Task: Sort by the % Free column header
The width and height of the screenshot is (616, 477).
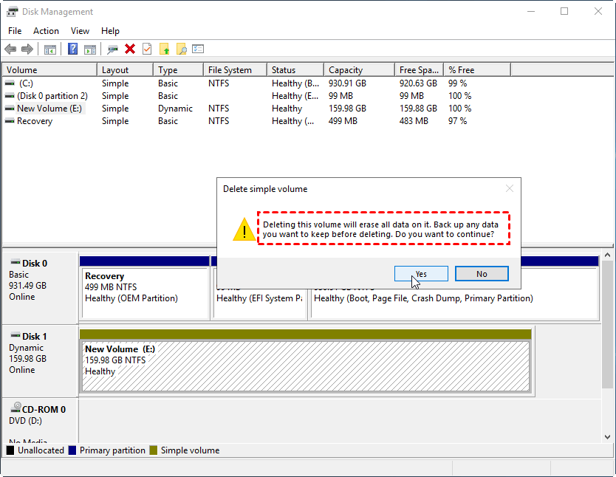Action: [x=477, y=70]
